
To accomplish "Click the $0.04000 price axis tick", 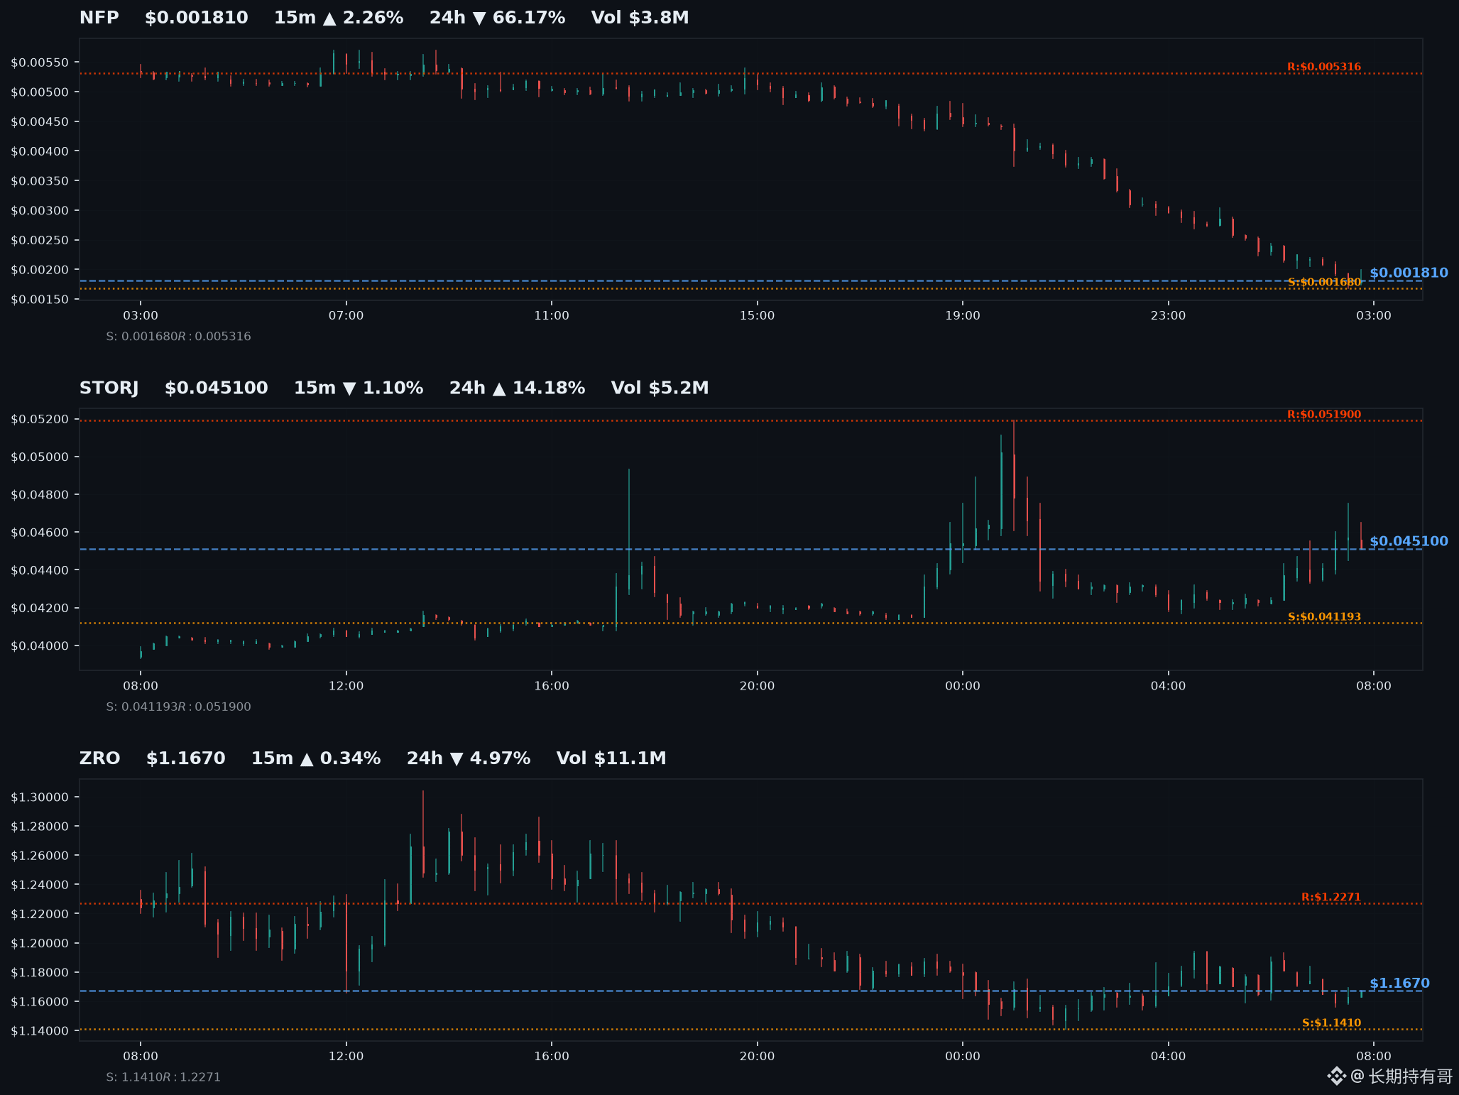I will pos(40,646).
